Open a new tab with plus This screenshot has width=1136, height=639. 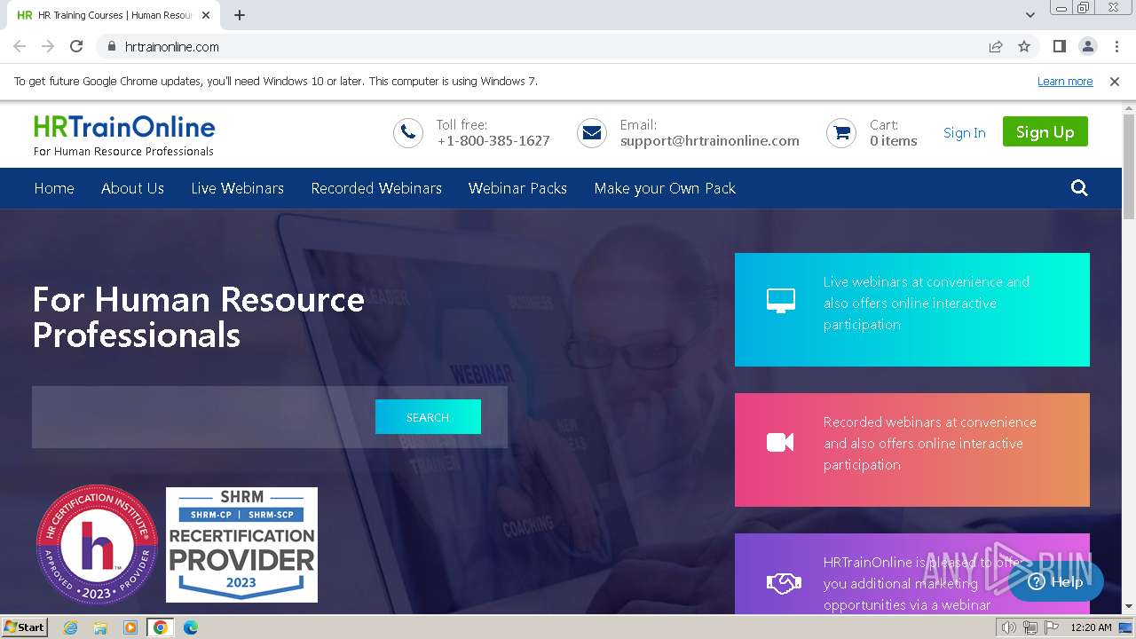point(240,15)
